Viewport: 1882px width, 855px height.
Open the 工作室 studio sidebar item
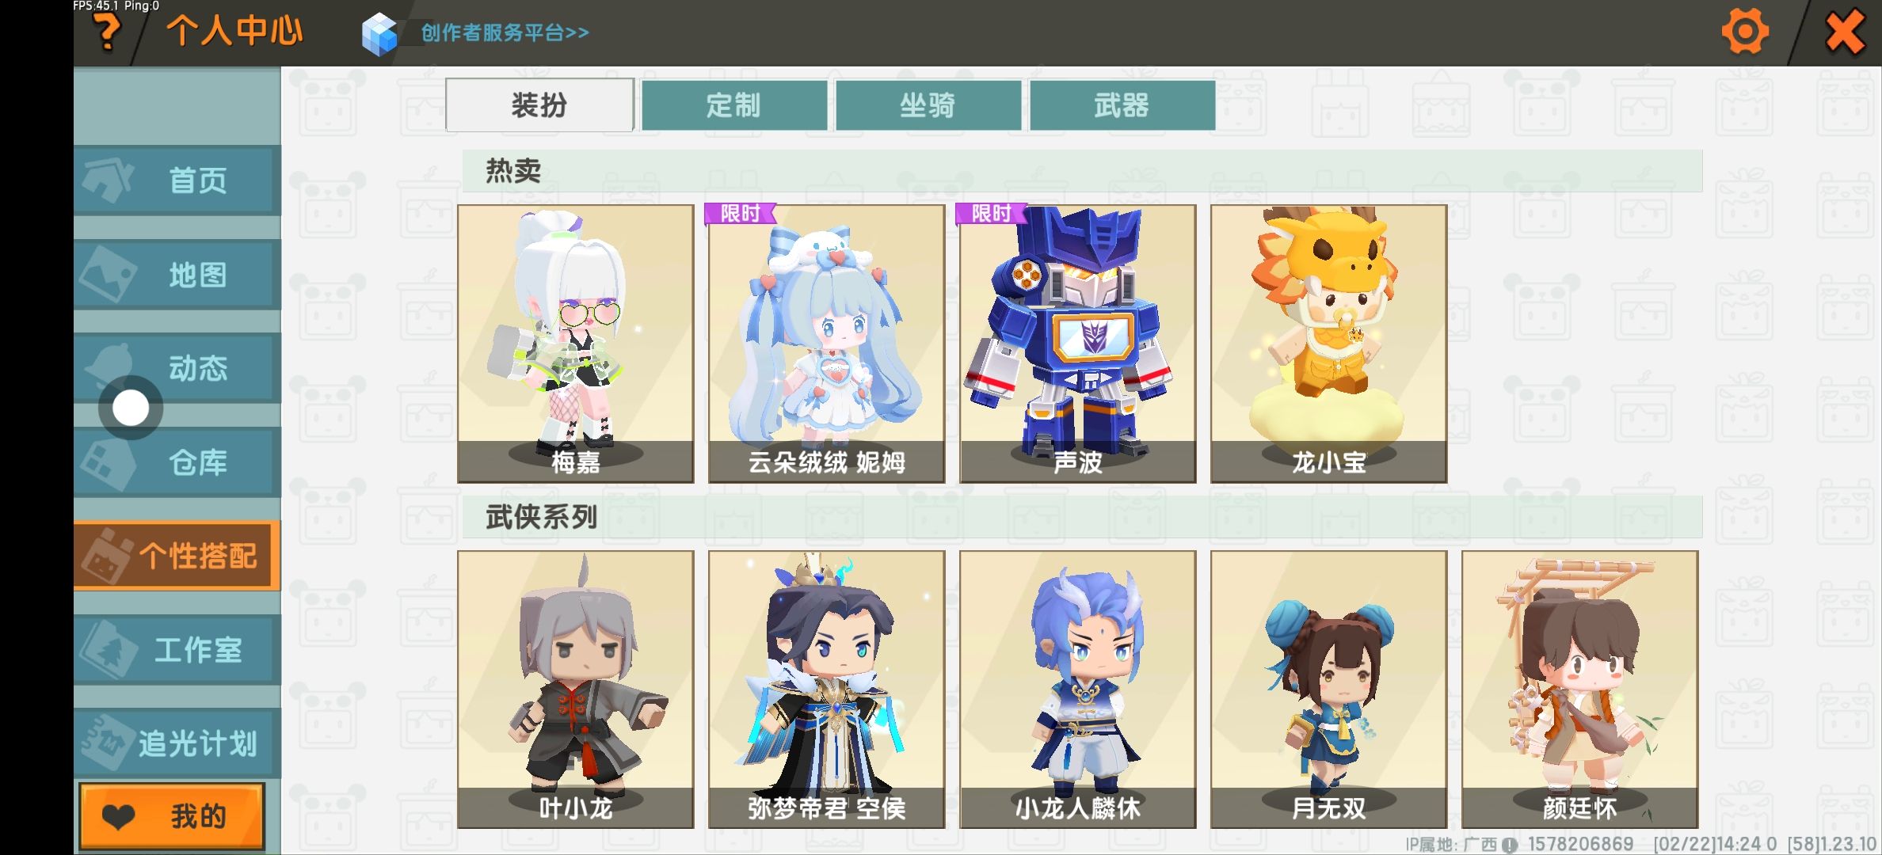pos(177,649)
